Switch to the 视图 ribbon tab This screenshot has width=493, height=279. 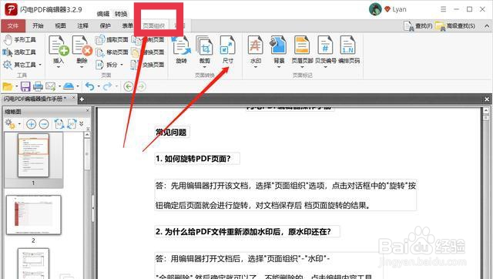[60, 25]
